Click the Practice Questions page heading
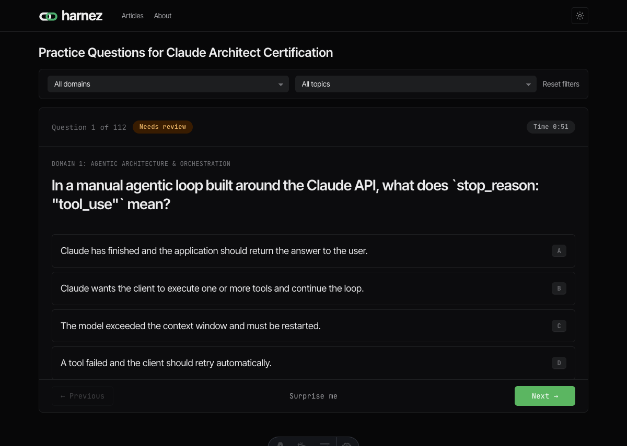The image size is (627, 446). pyautogui.click(x=185, y=53)
